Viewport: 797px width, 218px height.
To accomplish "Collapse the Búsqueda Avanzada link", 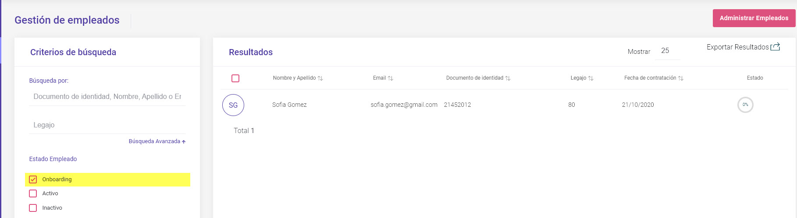I will [157, 141].
